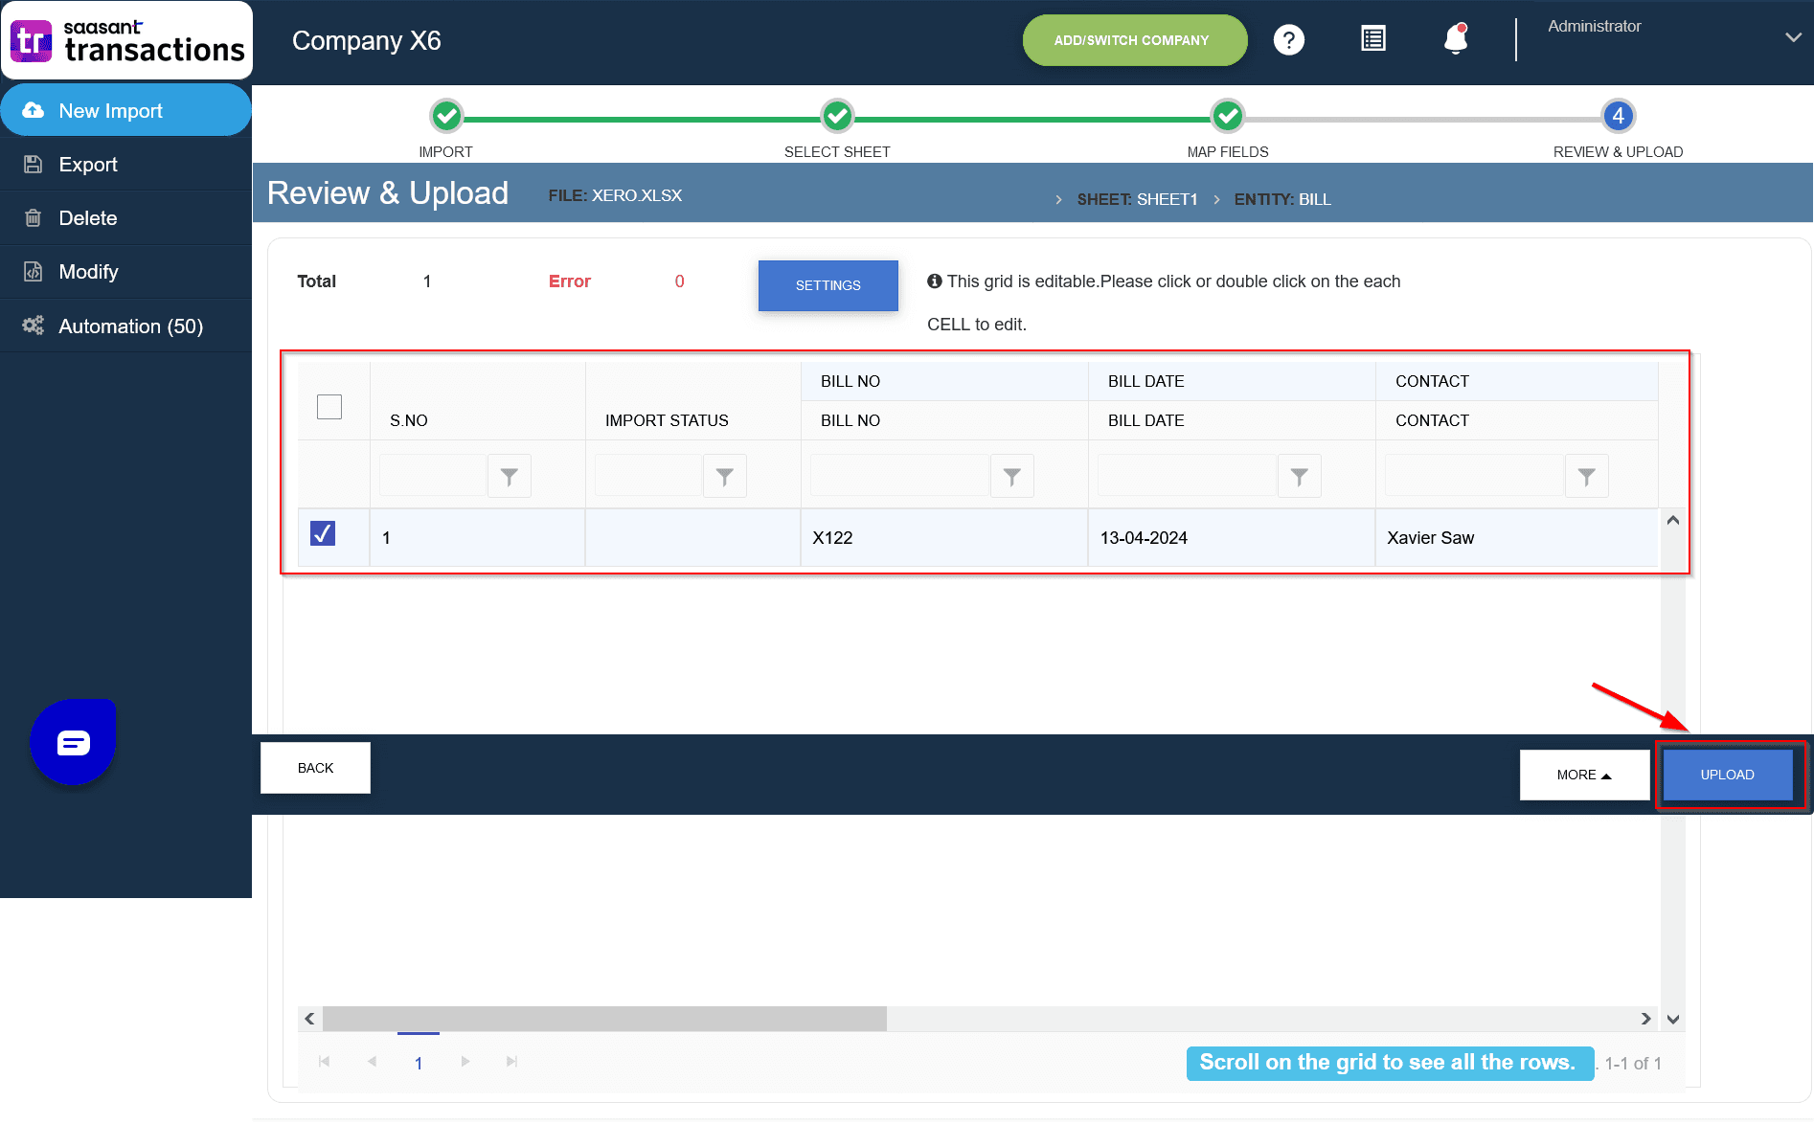Click the X122 bill number cell
The height and width of the screenshot is (1147, 1814).
(x=944, y=538)
